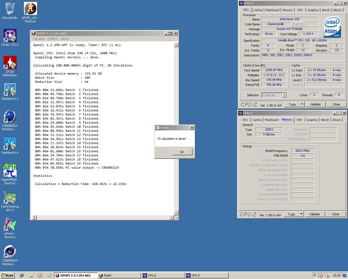Open Bench tab in upper CPU-Z window
348x279 pixels.
[x=326, y=10]
